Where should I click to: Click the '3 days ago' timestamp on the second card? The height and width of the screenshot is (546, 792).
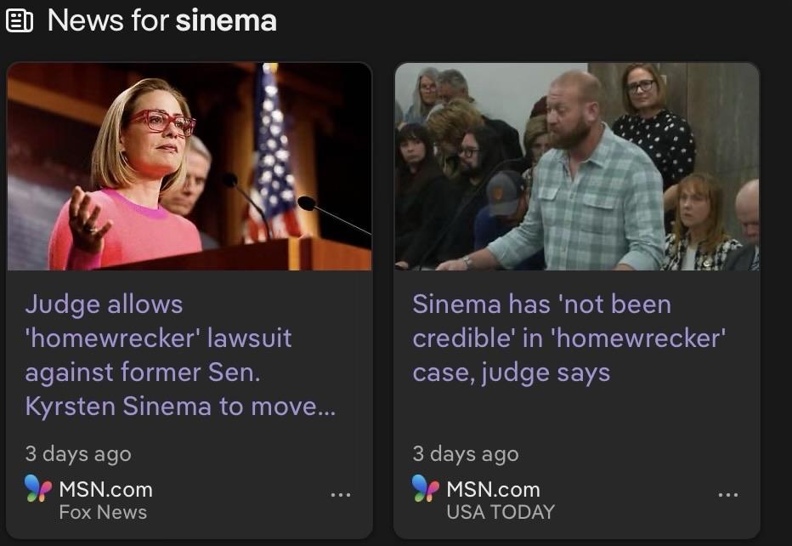pyautogui.click(x=466, y=454)
